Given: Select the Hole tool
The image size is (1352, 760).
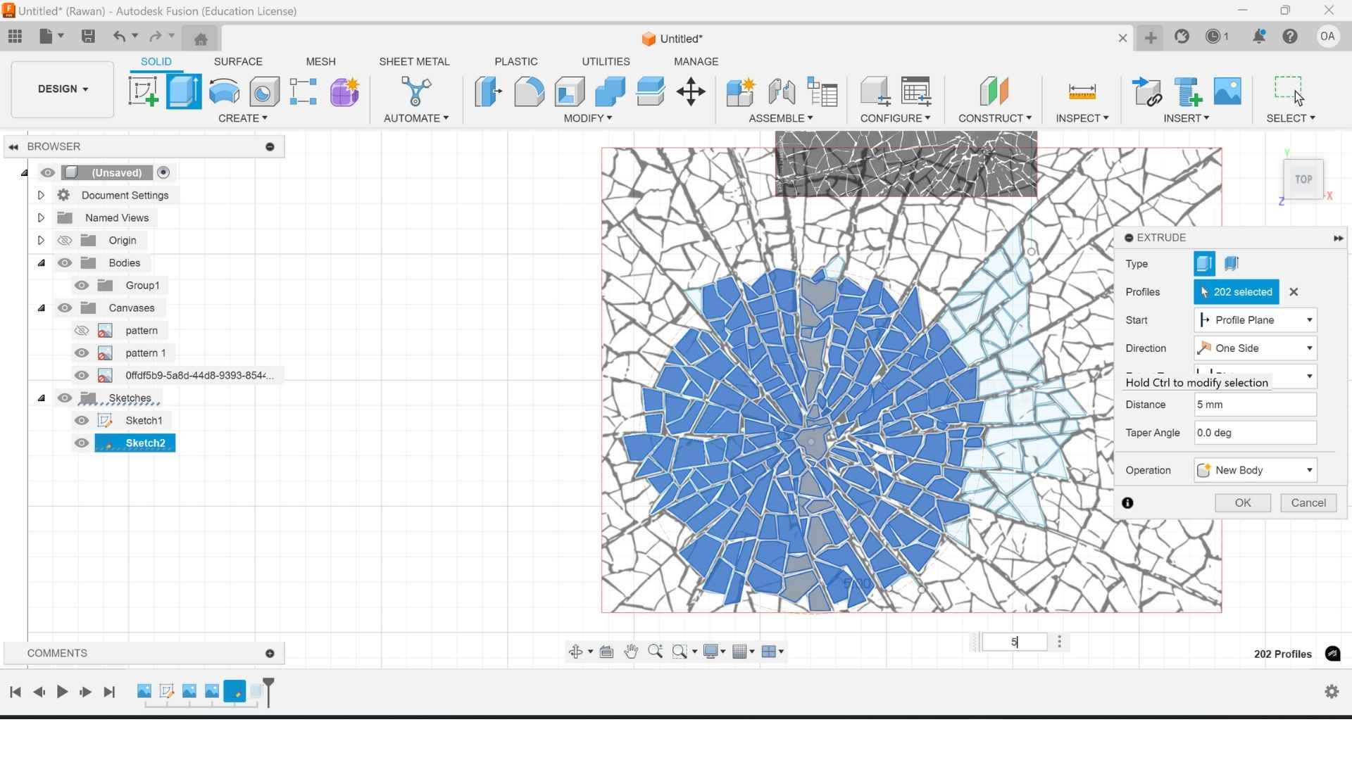Looking at the screenshot, I should pos(264,91).
